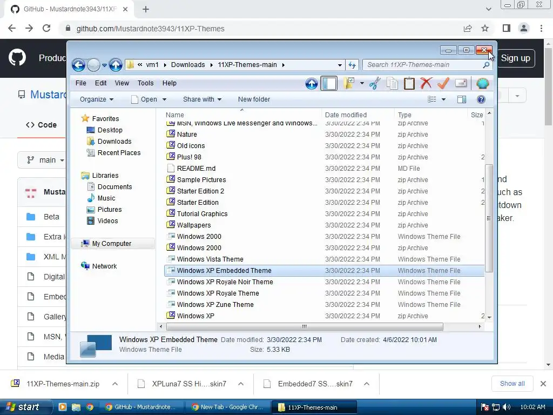Expand the Open button's dropdown arrow
Screen dimensions: 553x415
[x=164, y=99]
